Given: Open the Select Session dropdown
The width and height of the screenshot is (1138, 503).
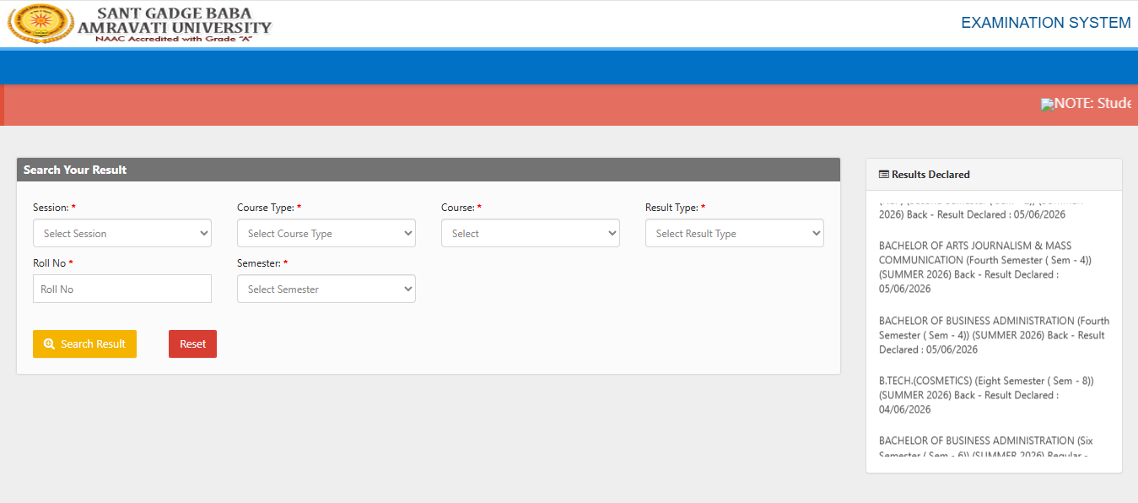Looking at the screenshot, I should pos(122,233).
